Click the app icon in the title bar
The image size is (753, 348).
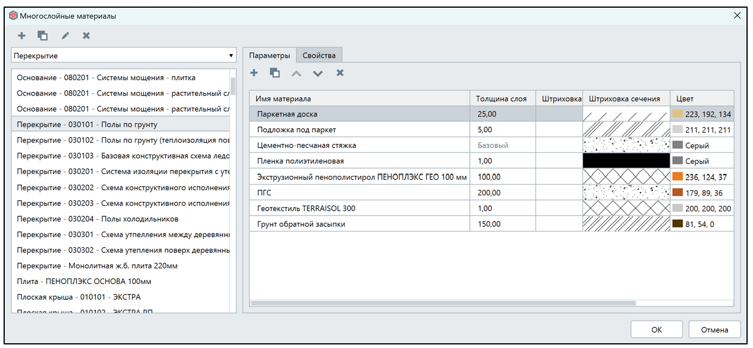click(13, 16)
